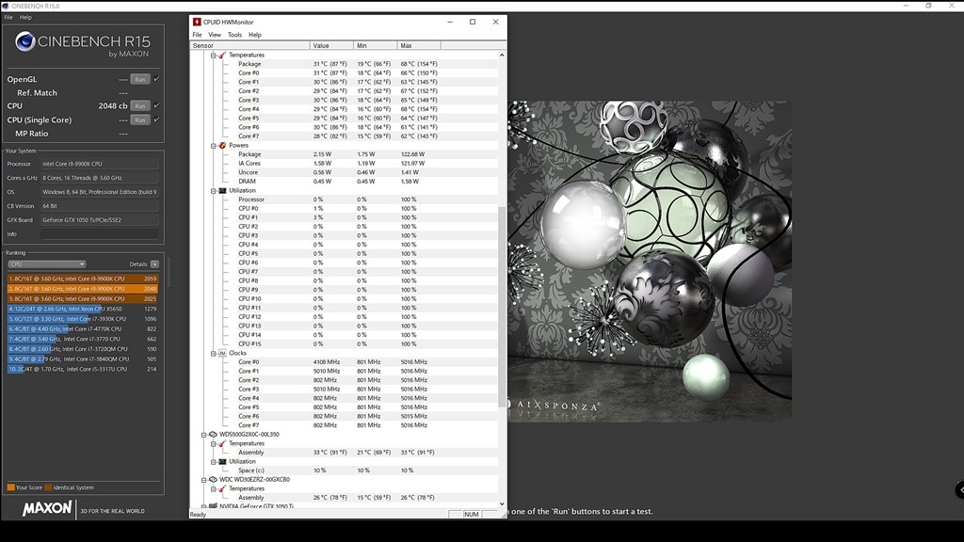Click the Temperatures thermometer icon under CPU
The image size is (964, 542).
(222, 55)
